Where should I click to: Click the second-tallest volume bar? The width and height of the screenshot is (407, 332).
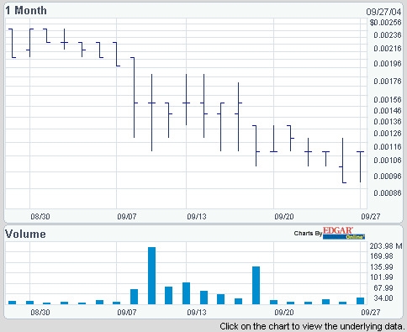[x=256, y=285]
